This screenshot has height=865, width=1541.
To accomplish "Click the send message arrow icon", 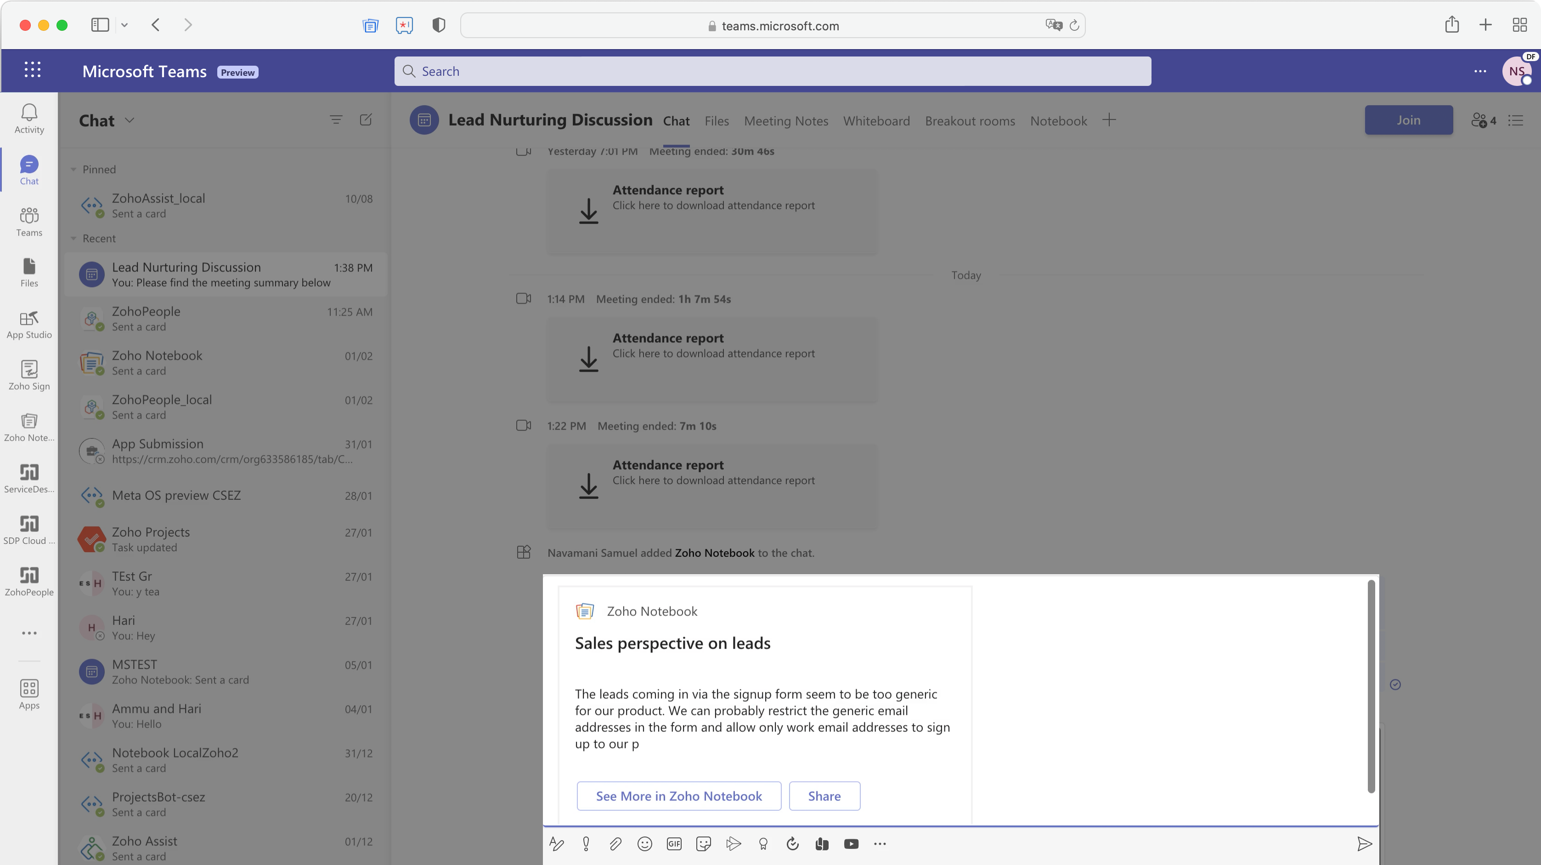I will (x=1364, y=843).
